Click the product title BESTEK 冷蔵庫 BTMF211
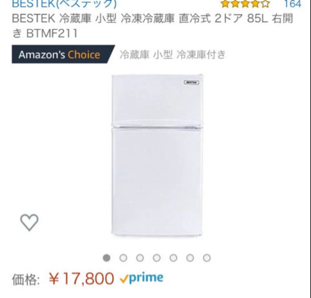Screen dimensions: 311x298 point(152,26)
